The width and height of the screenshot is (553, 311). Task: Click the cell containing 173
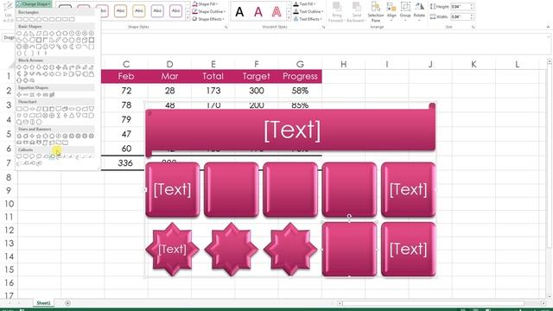(213, 91)
